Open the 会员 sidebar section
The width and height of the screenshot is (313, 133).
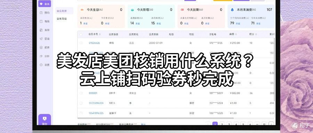coord(45,4)
